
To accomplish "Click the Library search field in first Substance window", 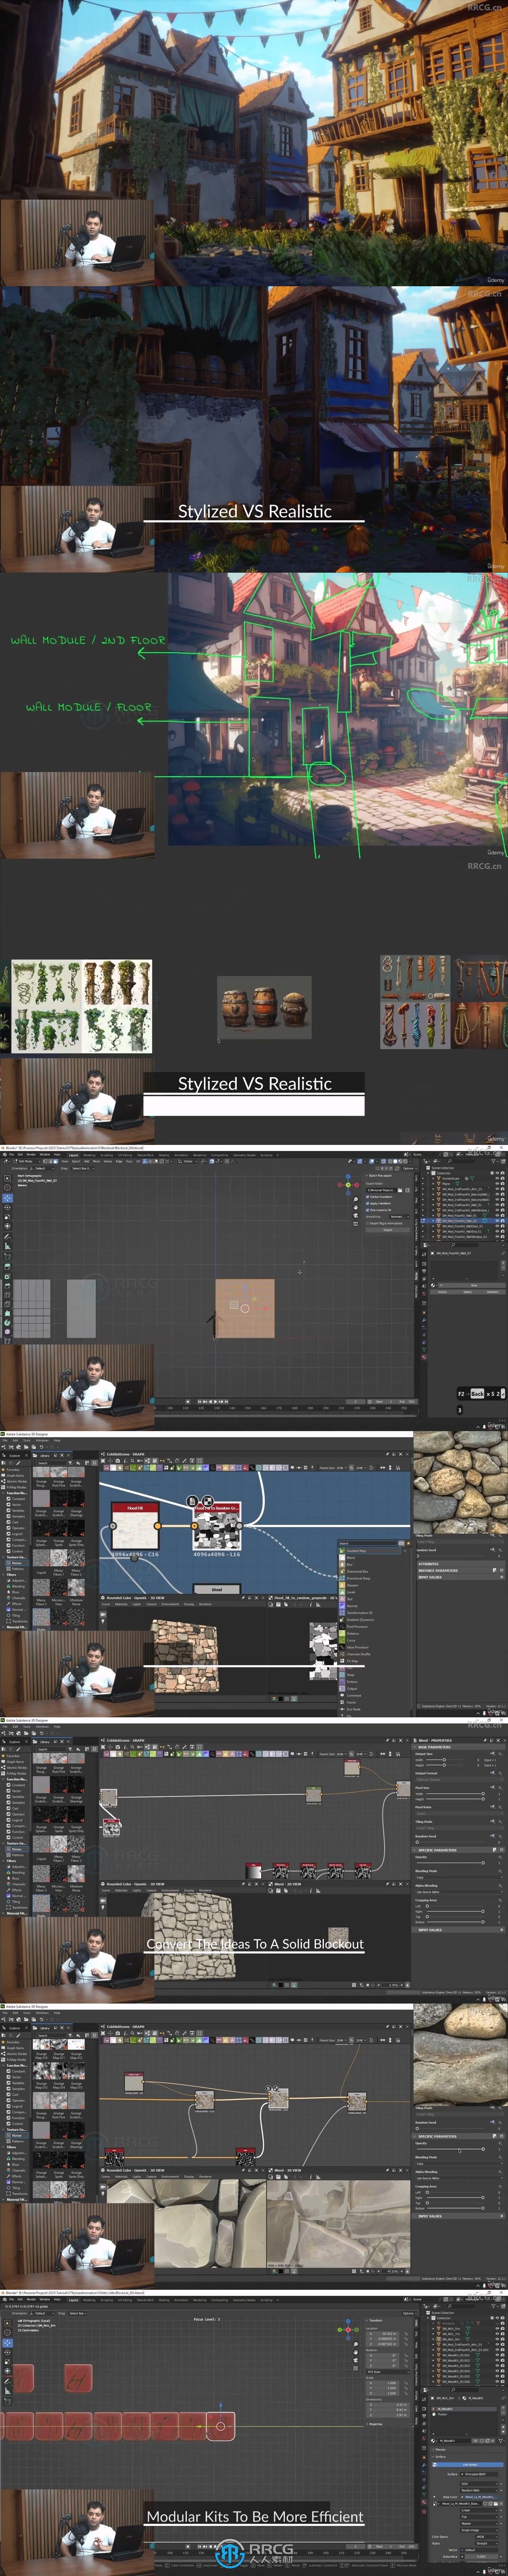I will (x=52, y=1463).
